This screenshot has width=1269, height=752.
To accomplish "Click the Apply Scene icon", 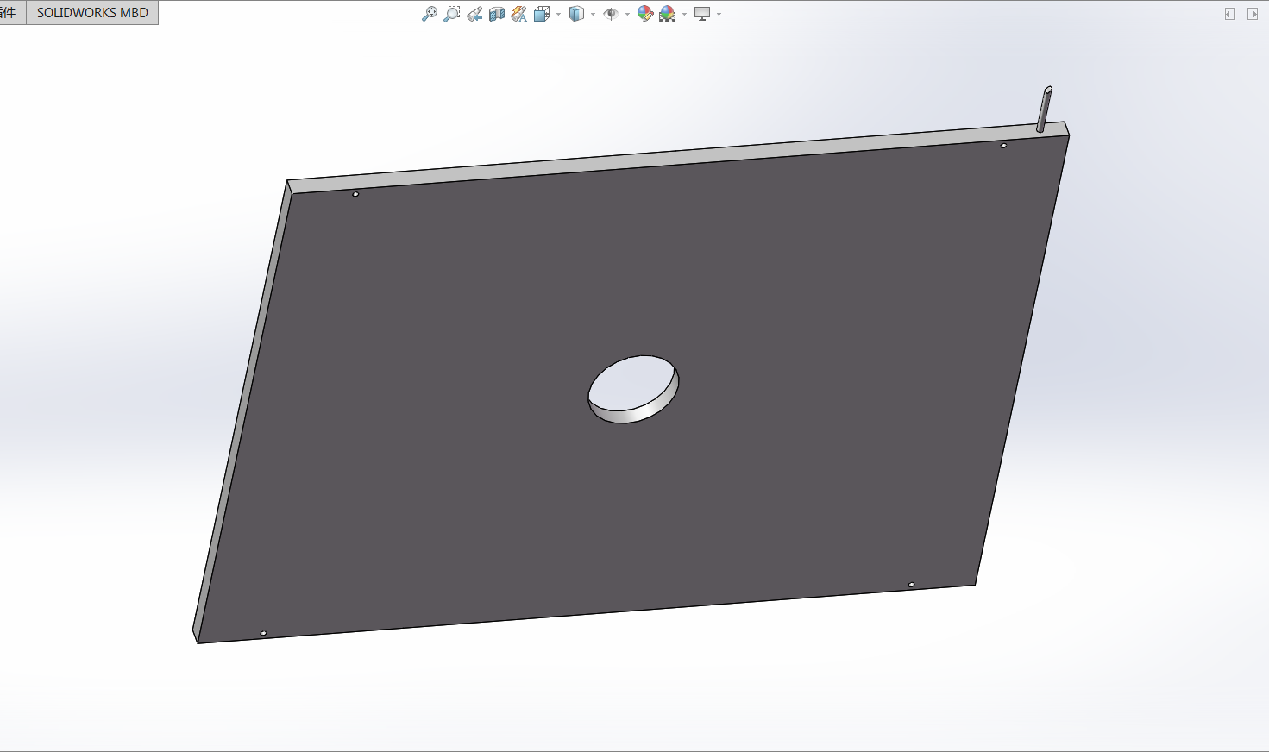I will 667,14.
